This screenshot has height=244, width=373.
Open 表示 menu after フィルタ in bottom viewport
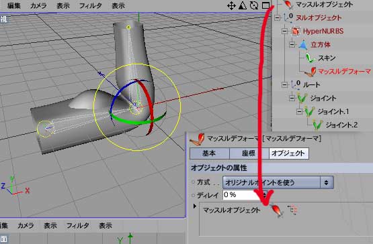tap(106, 225)
